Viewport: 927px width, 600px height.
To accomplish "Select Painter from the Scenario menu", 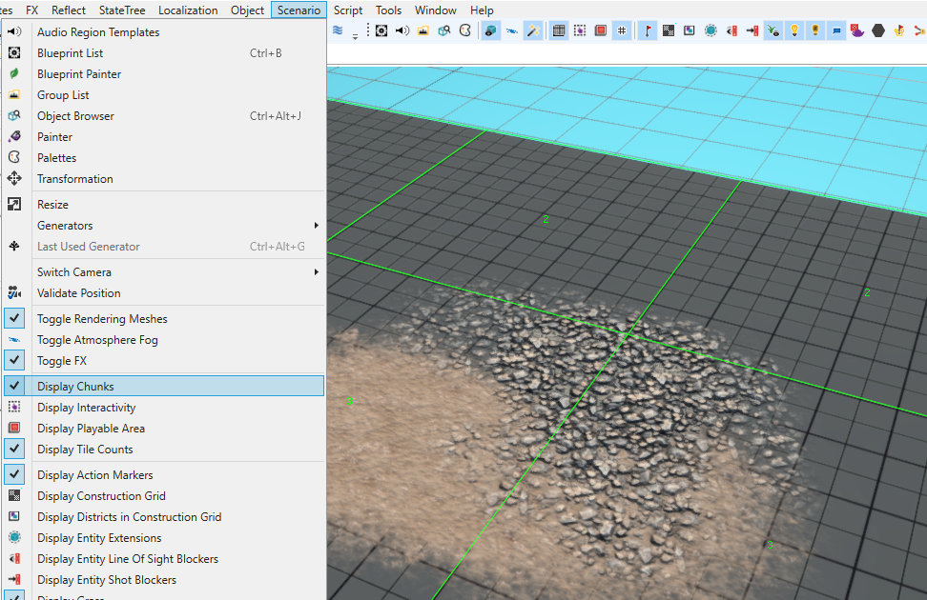I will click(164, 137).
